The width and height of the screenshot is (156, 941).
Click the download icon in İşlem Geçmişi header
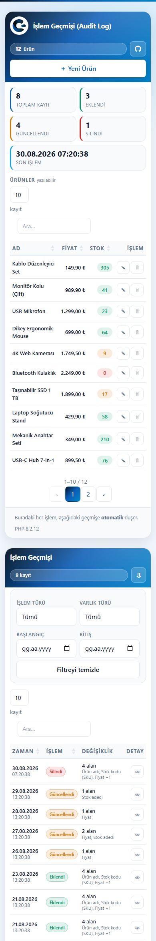[x=139, y=575]
